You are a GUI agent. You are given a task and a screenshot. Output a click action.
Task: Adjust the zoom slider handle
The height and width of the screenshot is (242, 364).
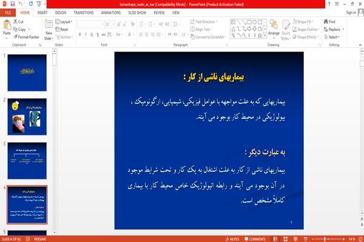pos(325,239)
